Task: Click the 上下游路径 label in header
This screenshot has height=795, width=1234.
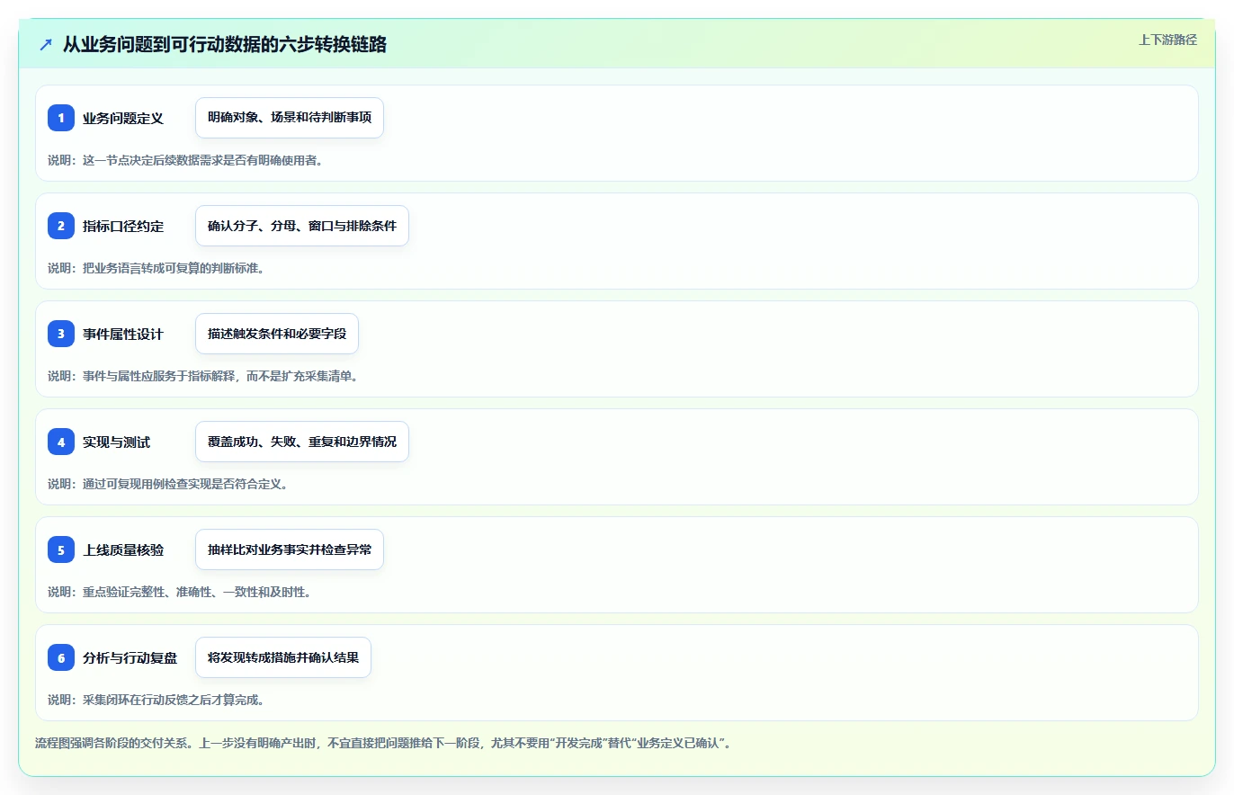Action: 1167,40
